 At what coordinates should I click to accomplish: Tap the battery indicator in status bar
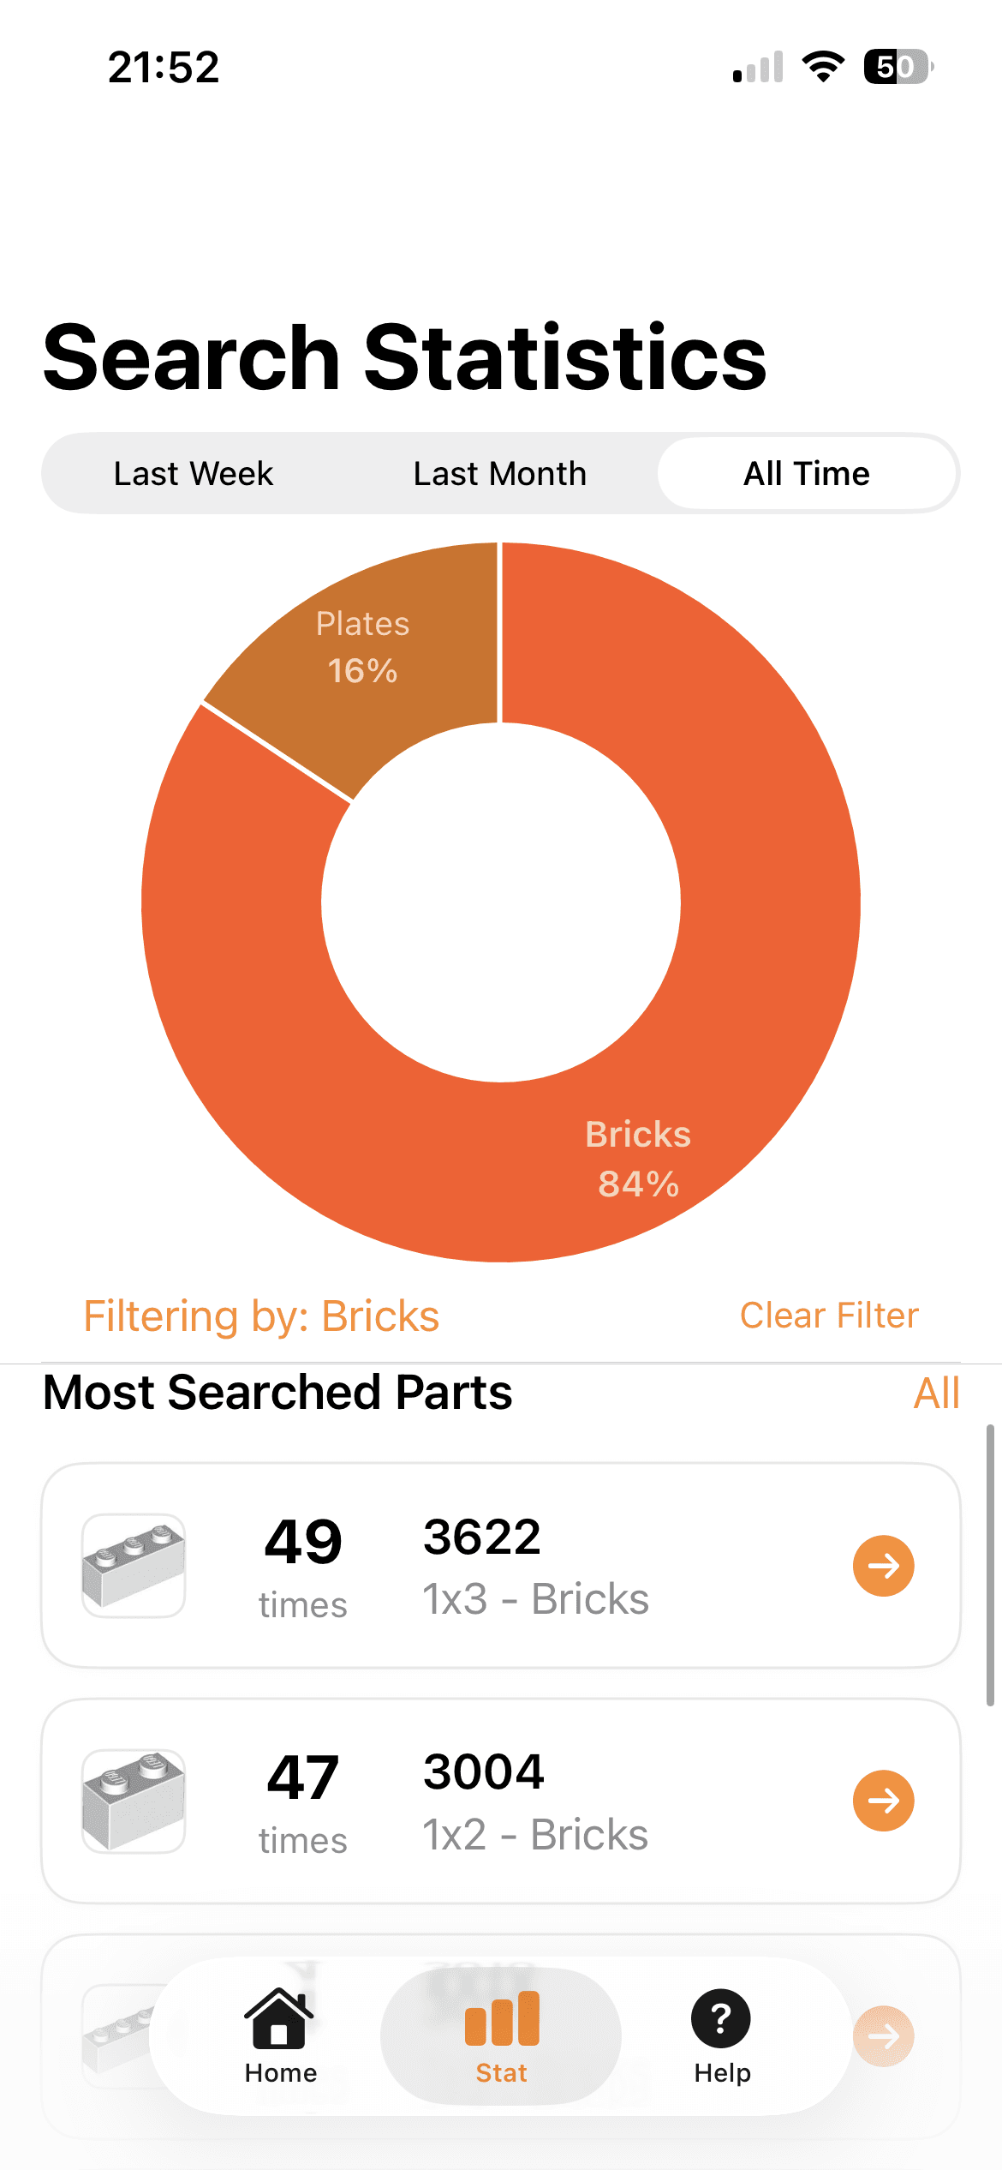click(x=896, y=65)
